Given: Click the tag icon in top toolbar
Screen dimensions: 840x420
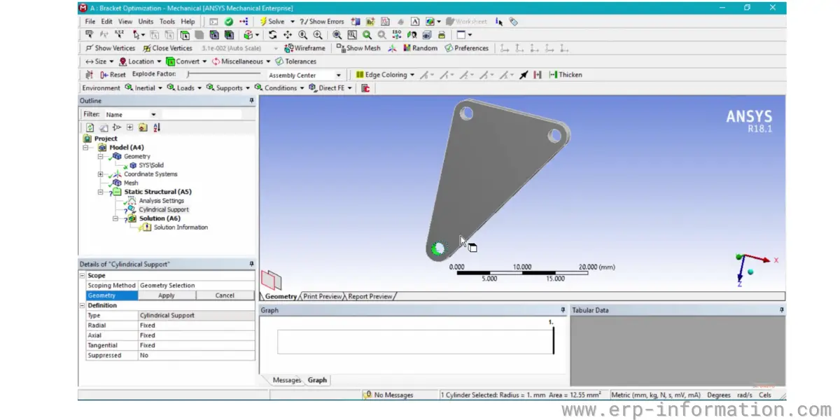Looking at the screenshot, I should coord(514,22).
